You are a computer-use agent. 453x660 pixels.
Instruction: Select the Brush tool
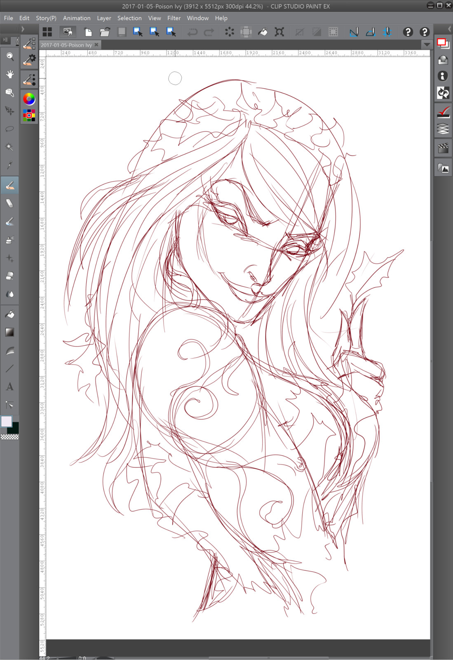(x=10, y=222)
